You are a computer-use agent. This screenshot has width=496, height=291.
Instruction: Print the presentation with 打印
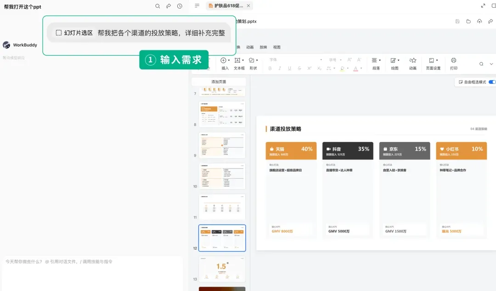pos(454,60)
